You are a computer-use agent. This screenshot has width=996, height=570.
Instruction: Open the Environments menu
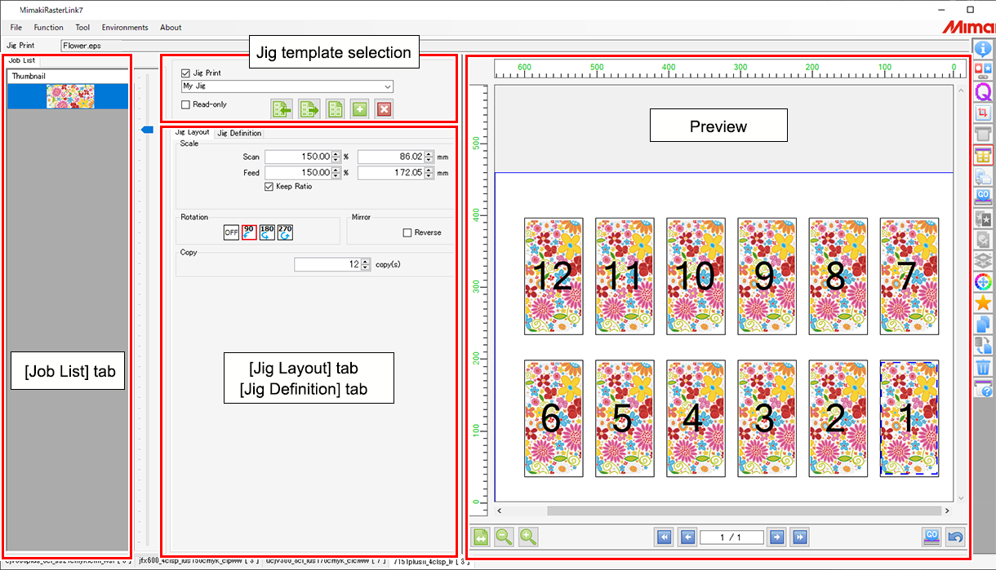(124, 27)
